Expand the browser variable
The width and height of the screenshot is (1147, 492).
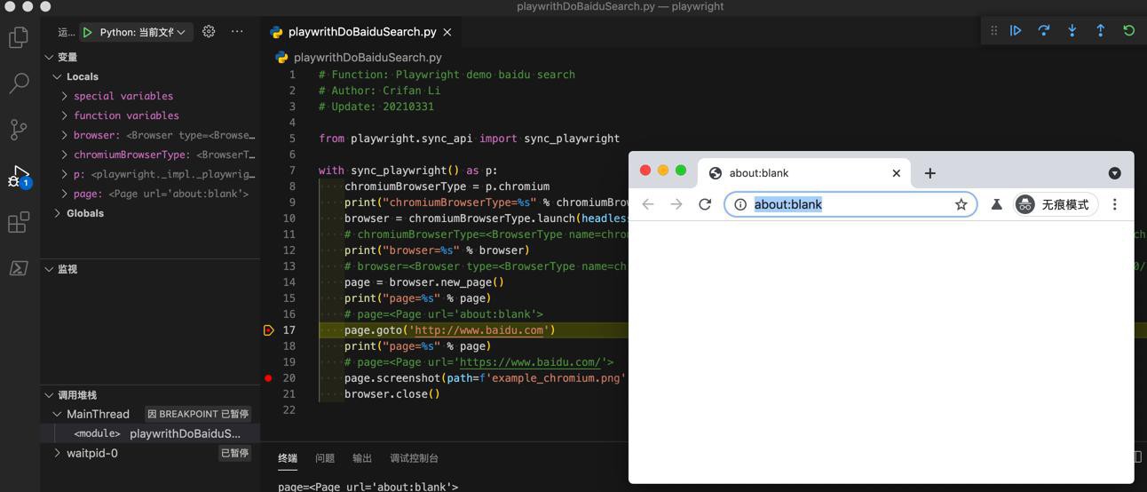click(x=65, y=135)
